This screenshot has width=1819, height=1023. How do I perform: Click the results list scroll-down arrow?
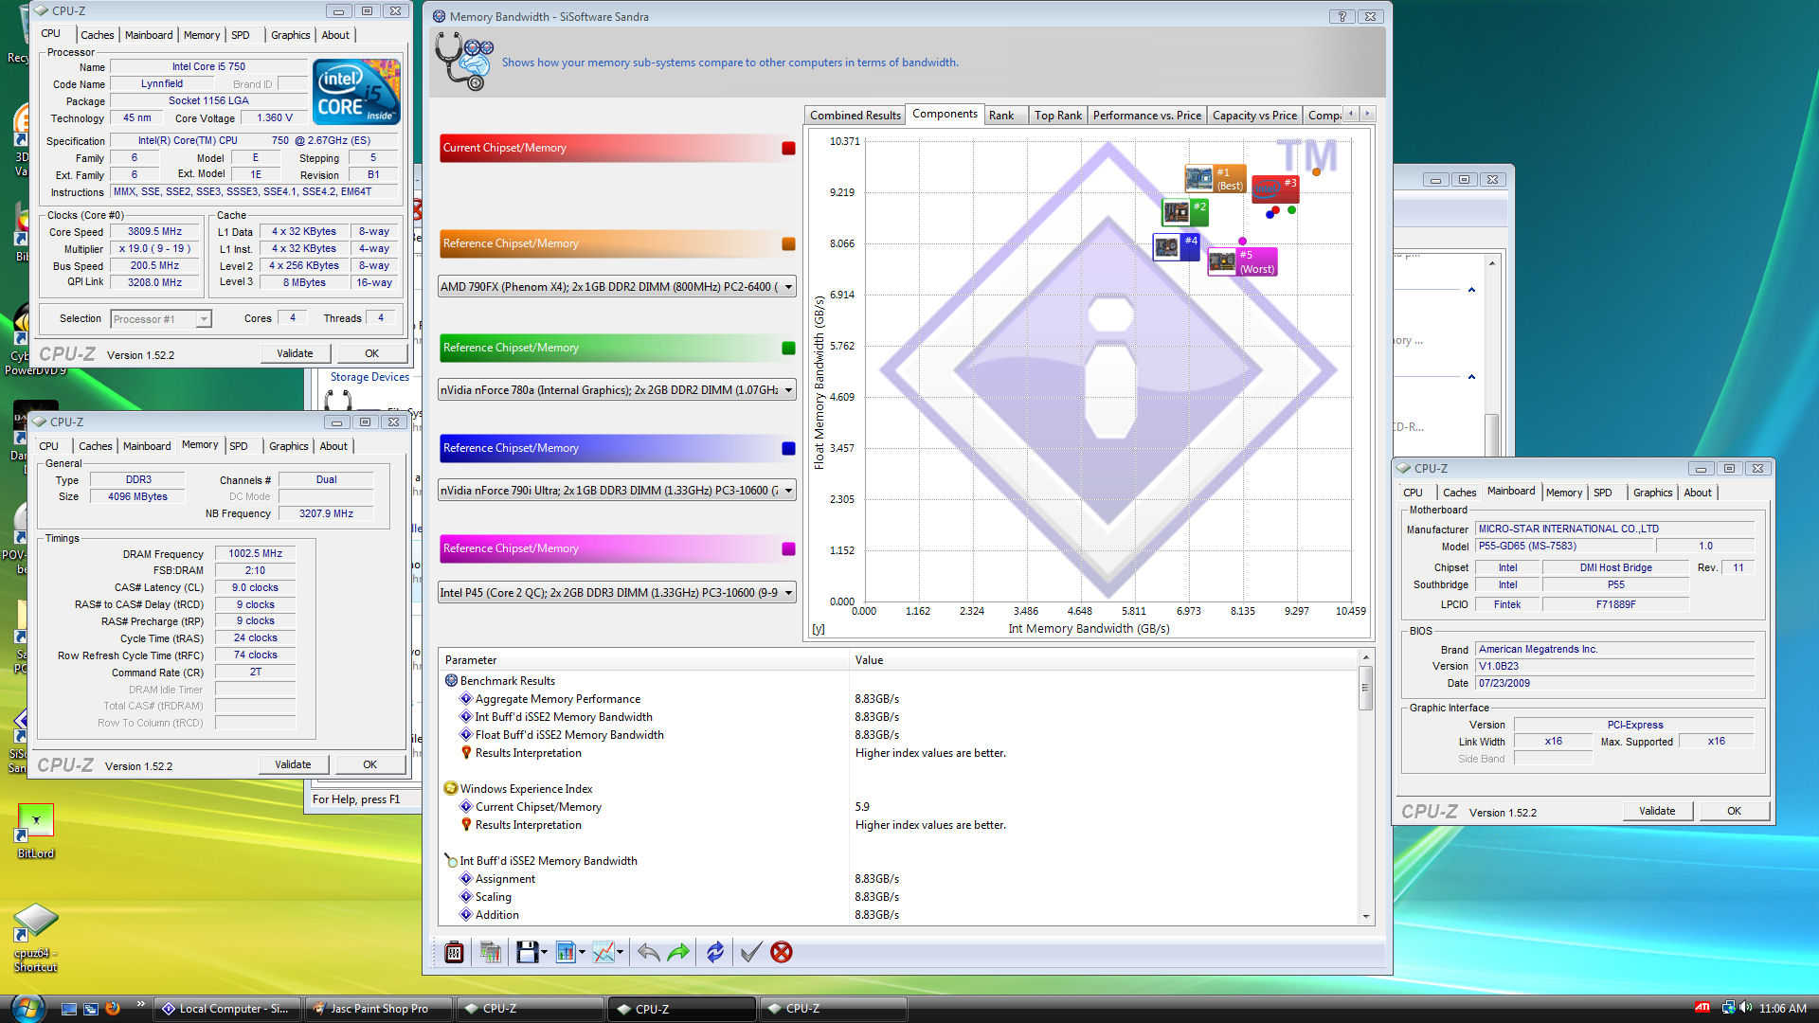pyautogui.click(x=1365, y=917)
